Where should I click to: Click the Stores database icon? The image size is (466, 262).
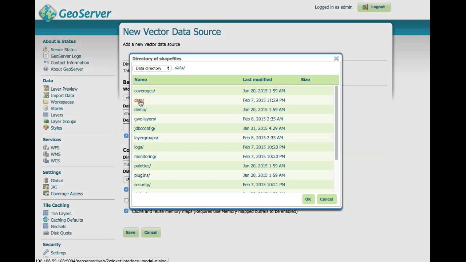(x=46, y=108)
